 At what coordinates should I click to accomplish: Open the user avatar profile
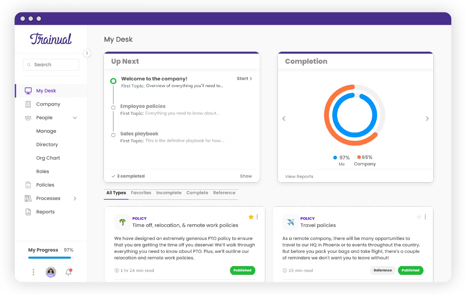click(51, 272)
